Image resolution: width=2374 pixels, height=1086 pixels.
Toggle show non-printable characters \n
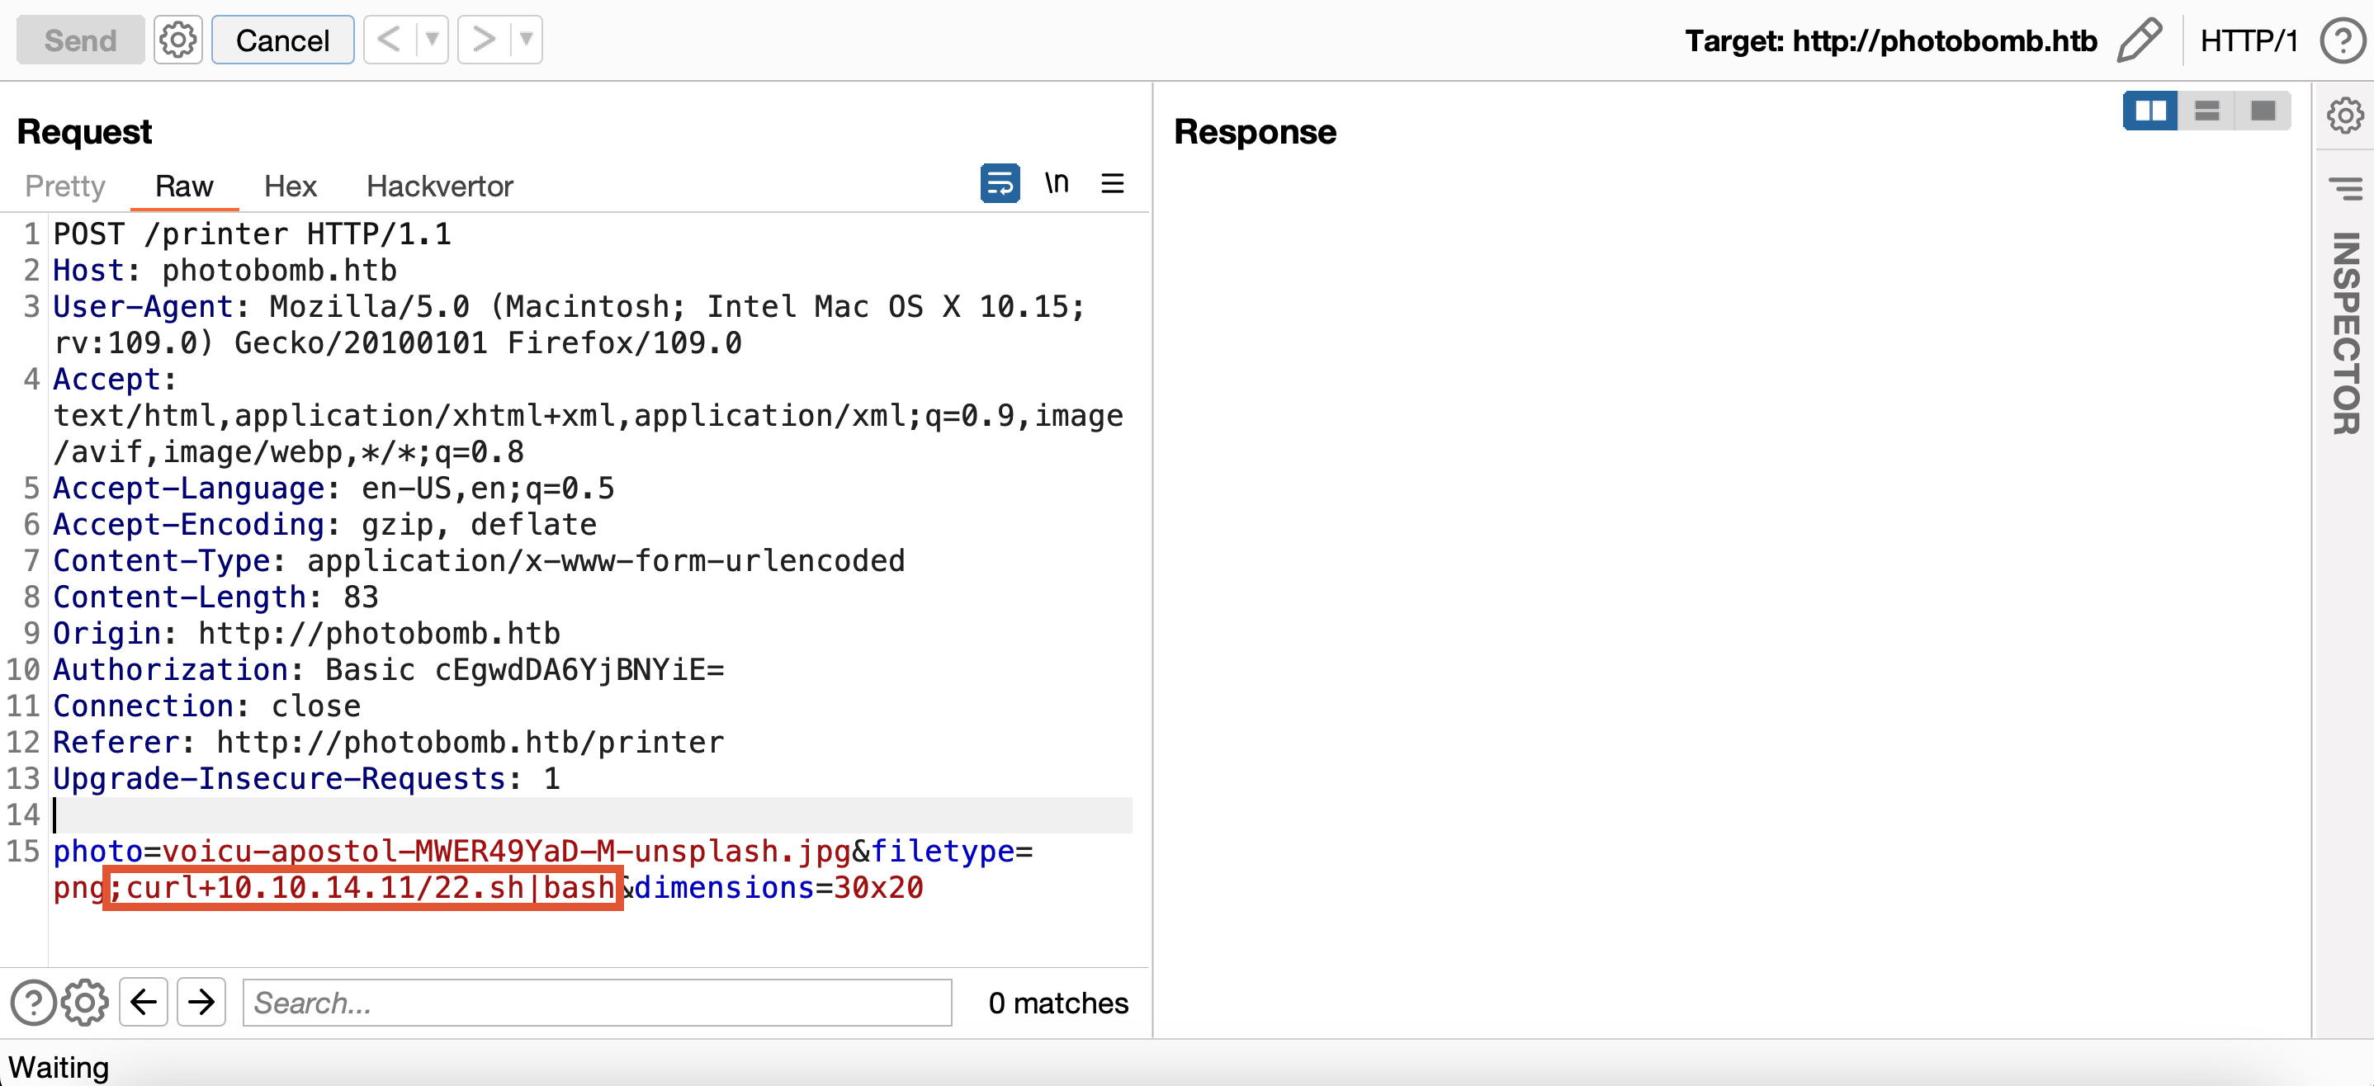point(1056,182)
